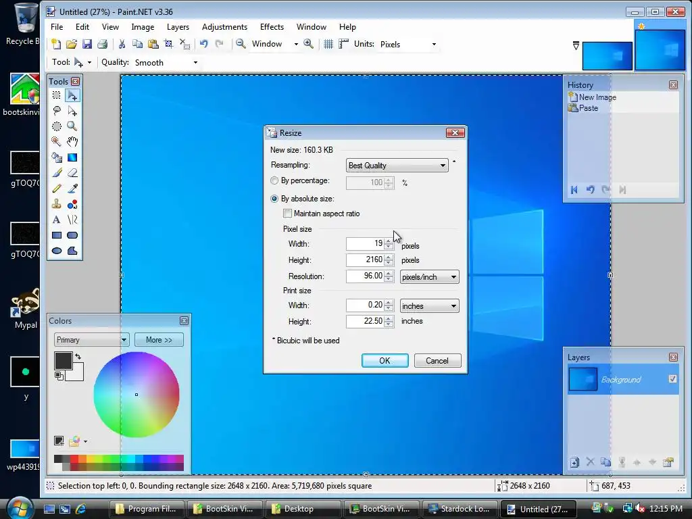Select the Move Selected Pixels tool
The width and height of the screenshot is (692, 519).
[x=72, y=95]
